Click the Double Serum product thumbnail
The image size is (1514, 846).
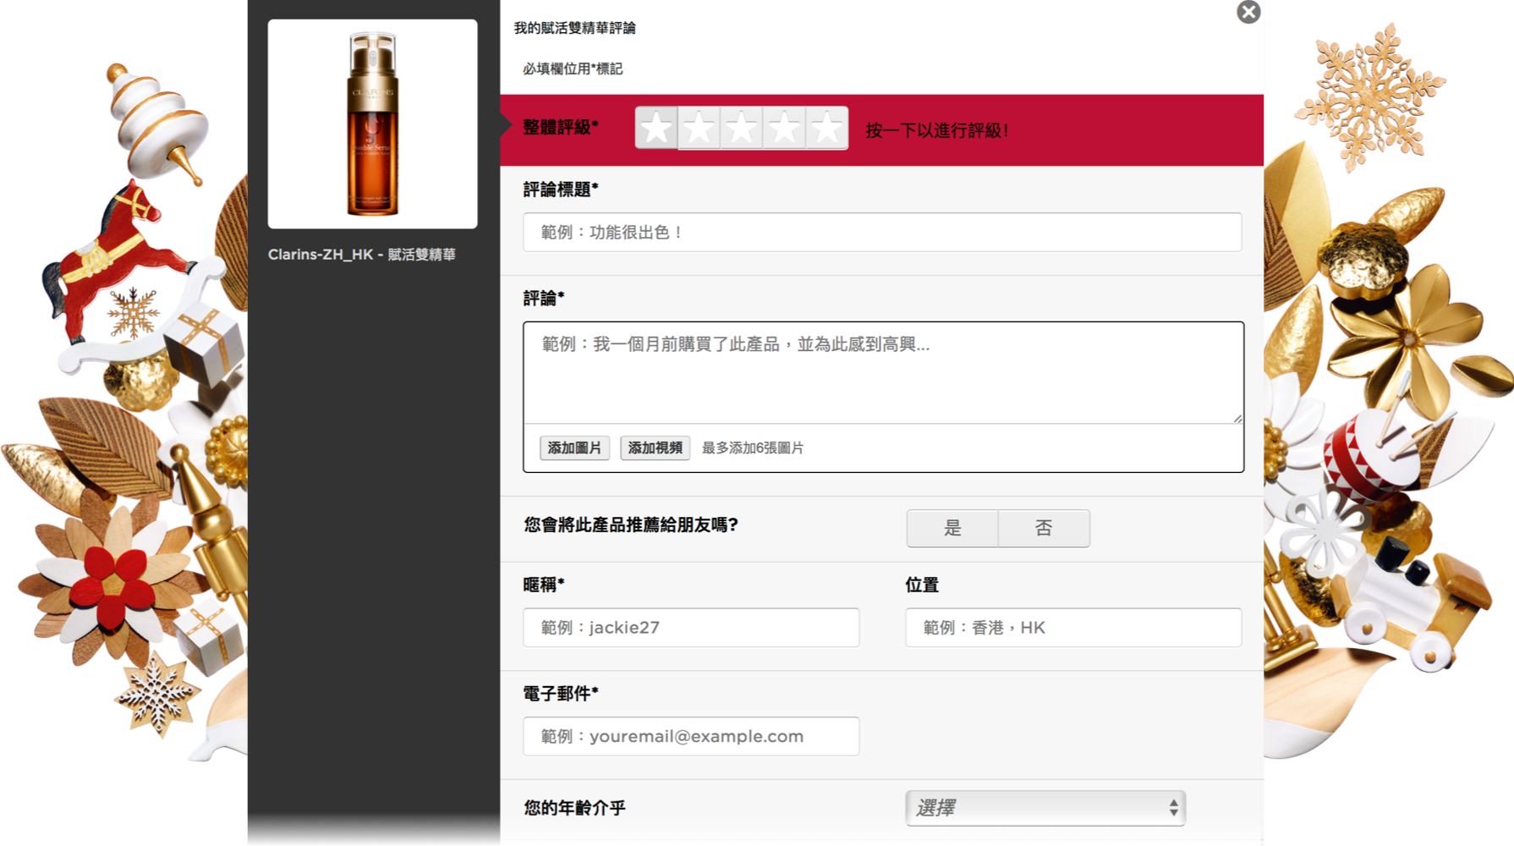(372, 124)
